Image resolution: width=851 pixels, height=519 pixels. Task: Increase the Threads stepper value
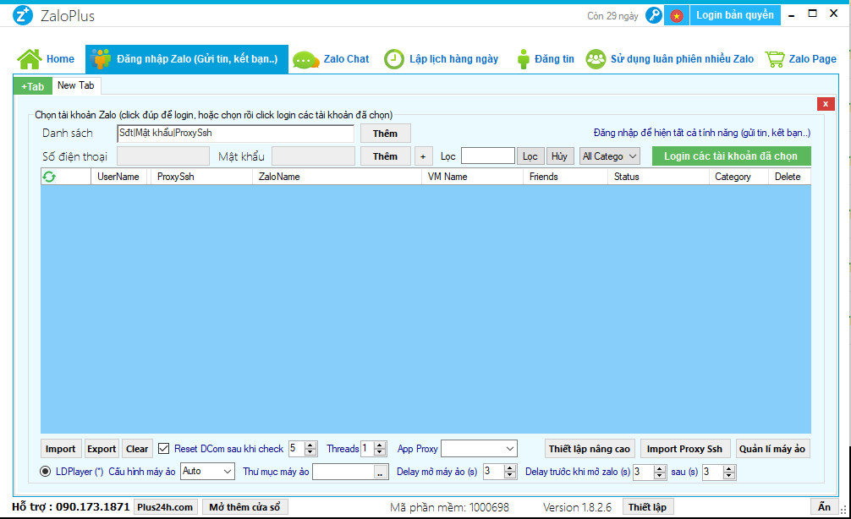pyautogui.click(x=380, y=445)
